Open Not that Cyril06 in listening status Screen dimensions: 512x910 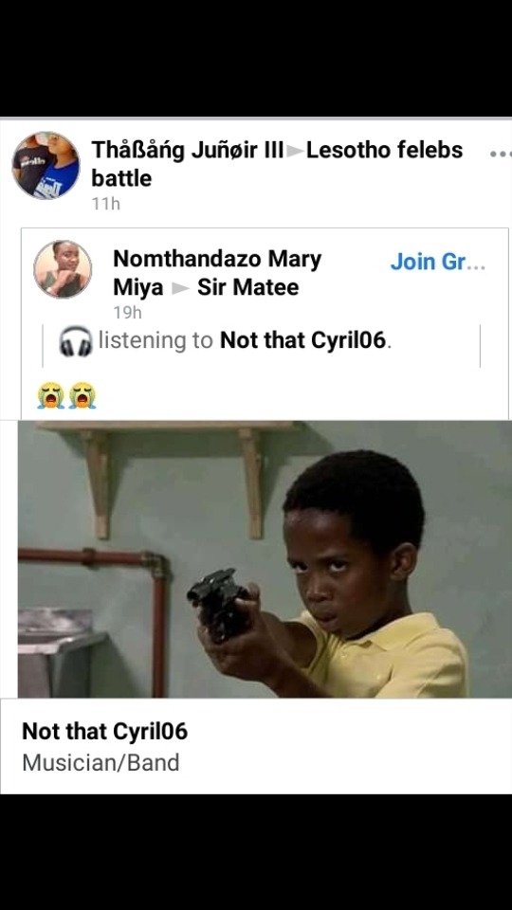click(x=302, y=340)
